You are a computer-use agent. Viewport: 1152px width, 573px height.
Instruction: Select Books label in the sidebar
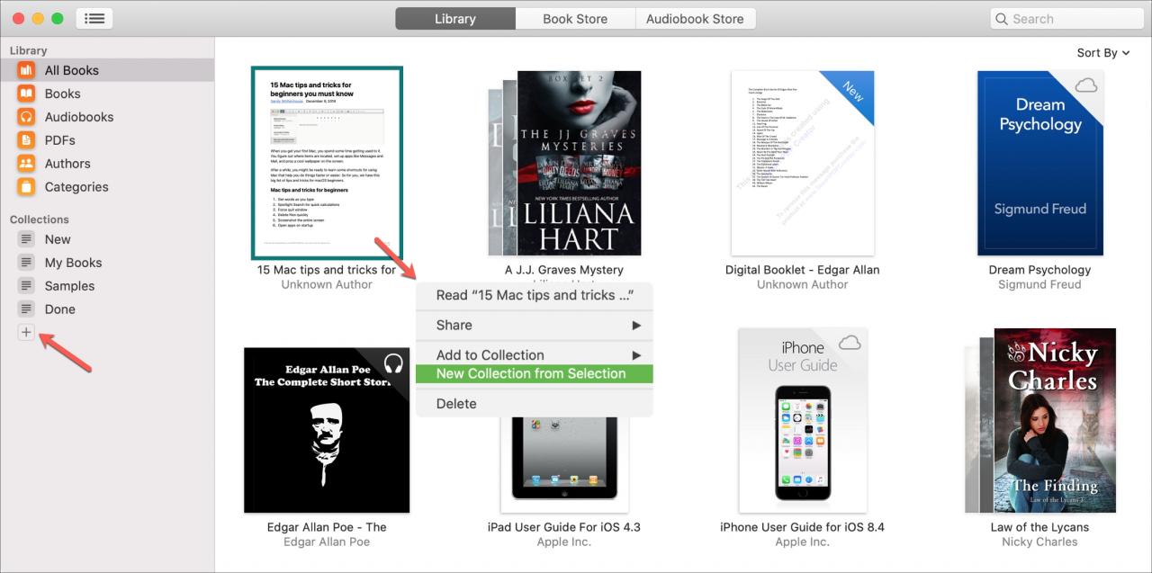[62, 94]
